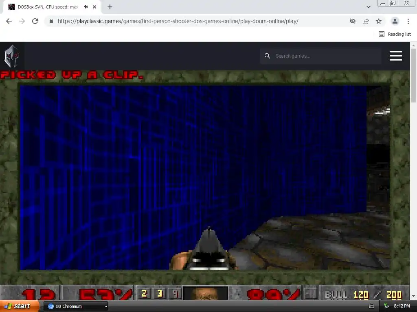Expand the Chromium taskbar group dropdown arrow

point(106,307)
